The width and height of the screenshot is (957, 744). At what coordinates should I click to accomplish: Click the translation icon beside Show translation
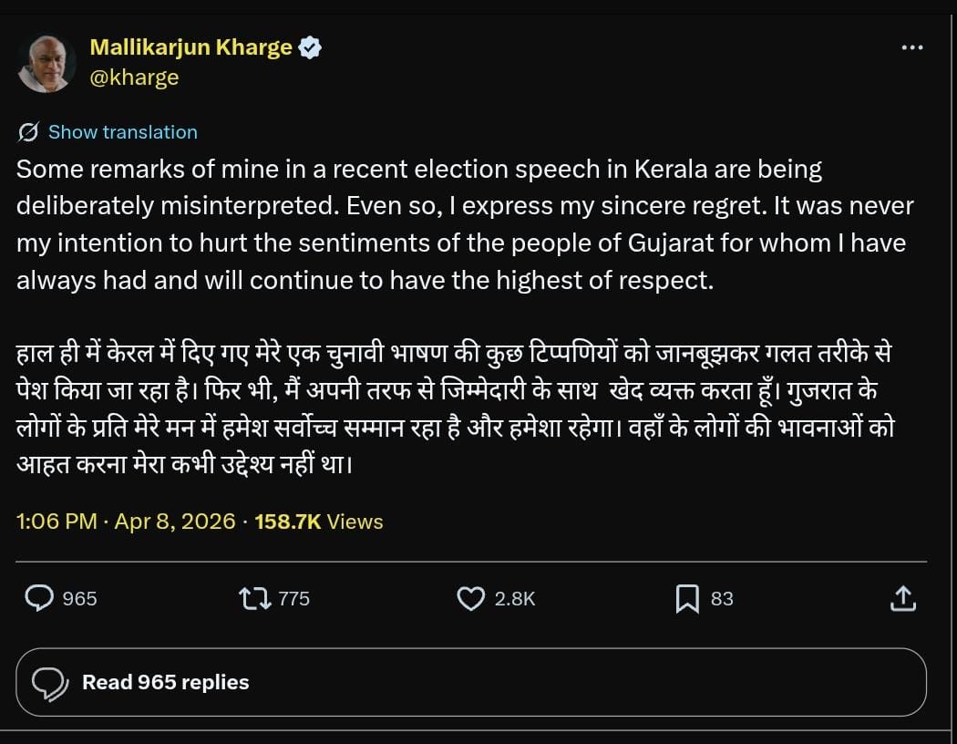tap(28, 132)
